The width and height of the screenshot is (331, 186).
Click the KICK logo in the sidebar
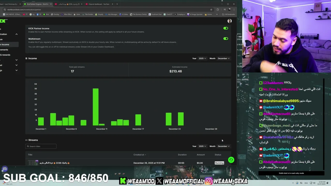tap(4, 21)
